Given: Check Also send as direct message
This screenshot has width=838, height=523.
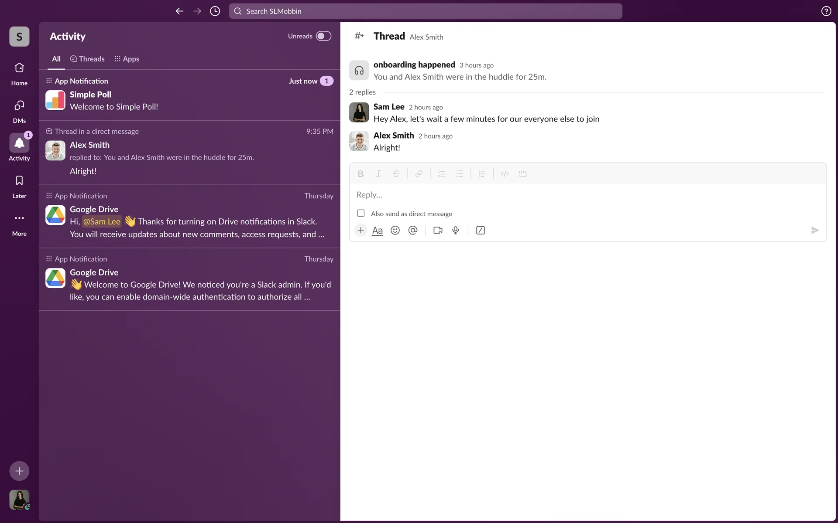Looking at the screenshot, I should [x=361, y=214].
